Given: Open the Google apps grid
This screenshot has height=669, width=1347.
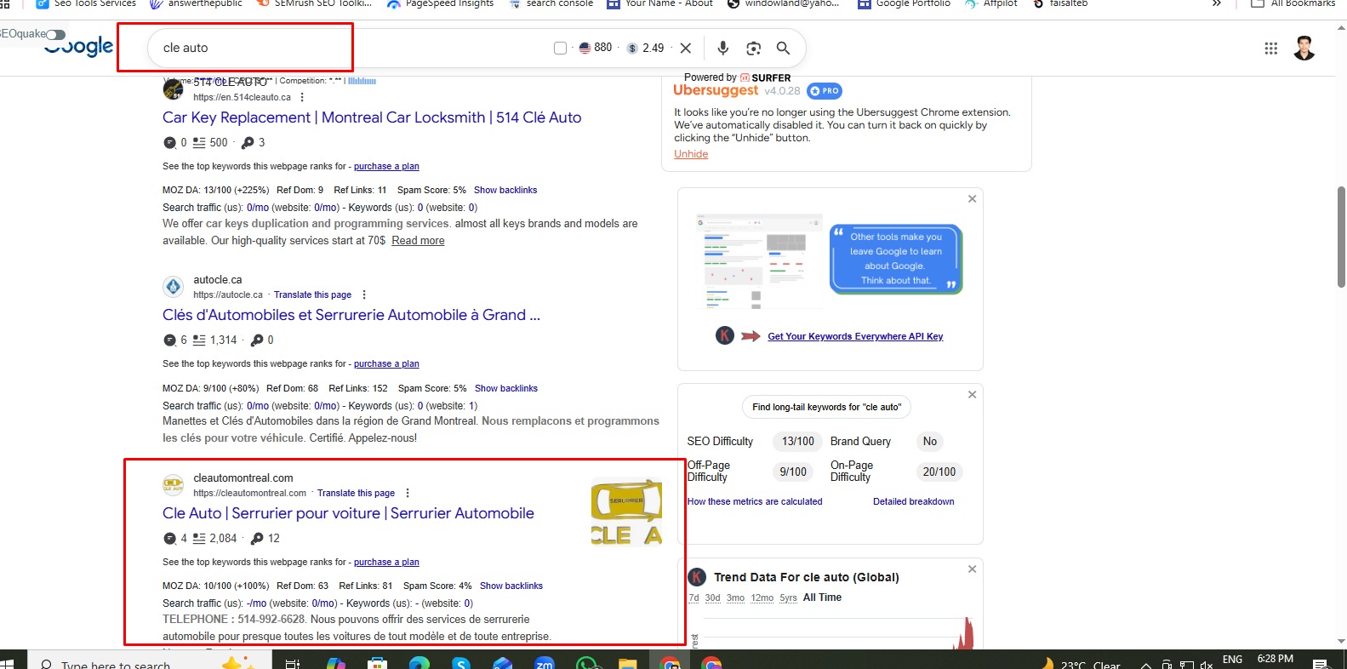Looking at the screenshot, I should 1271,49.
